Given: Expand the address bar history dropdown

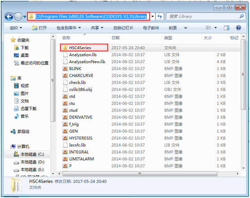Looking at the screenshot, I should (152, 16).
